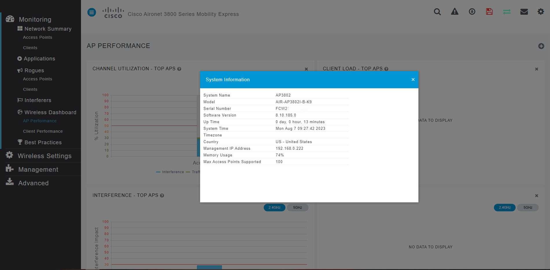This screenshot has height=270, width=550.
Task: Click the blue interference chart bar
Action: (209, 267)
